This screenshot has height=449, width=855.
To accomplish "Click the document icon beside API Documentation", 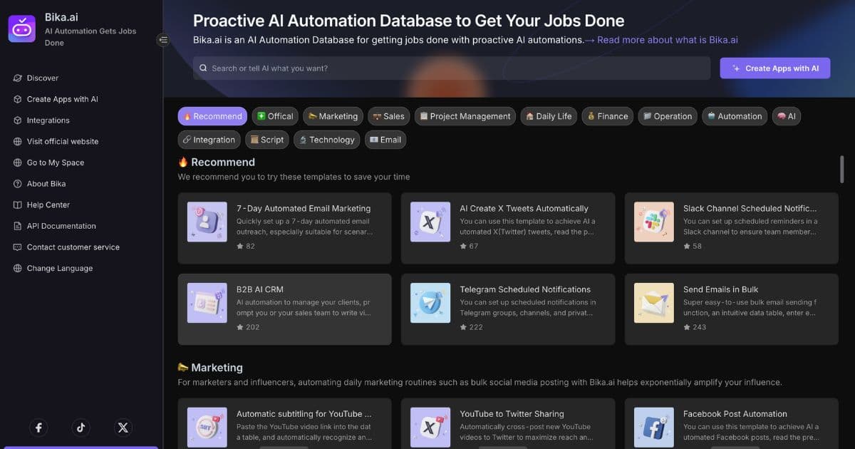I will tap(19, 226).
